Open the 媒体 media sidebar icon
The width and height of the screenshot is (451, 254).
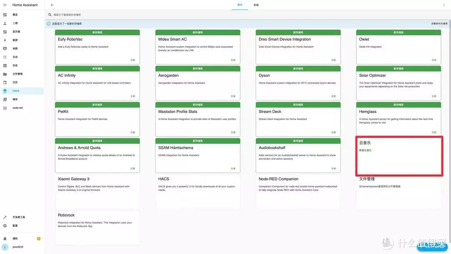pyautogui.click(x=5, y=99)
